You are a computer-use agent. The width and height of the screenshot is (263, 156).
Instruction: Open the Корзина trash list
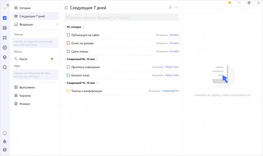(x=35, y=96)
